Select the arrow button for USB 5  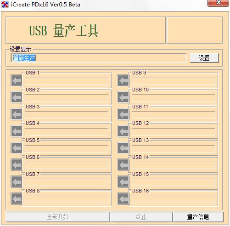(x=17, y=148)
